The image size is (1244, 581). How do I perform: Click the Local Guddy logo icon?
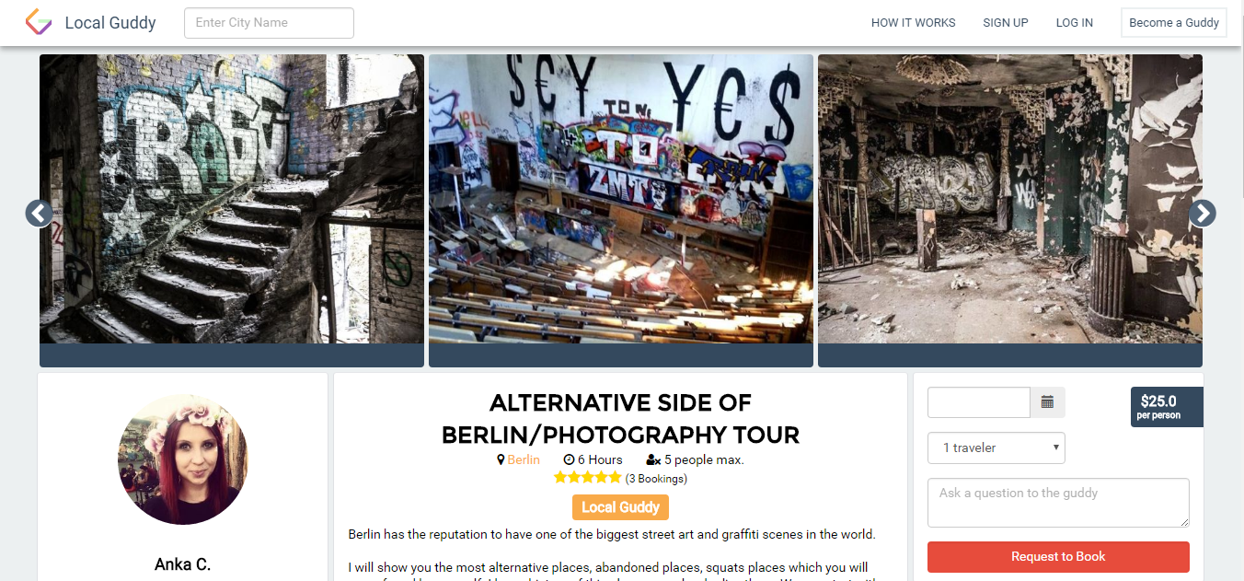[x=38, y=22]
